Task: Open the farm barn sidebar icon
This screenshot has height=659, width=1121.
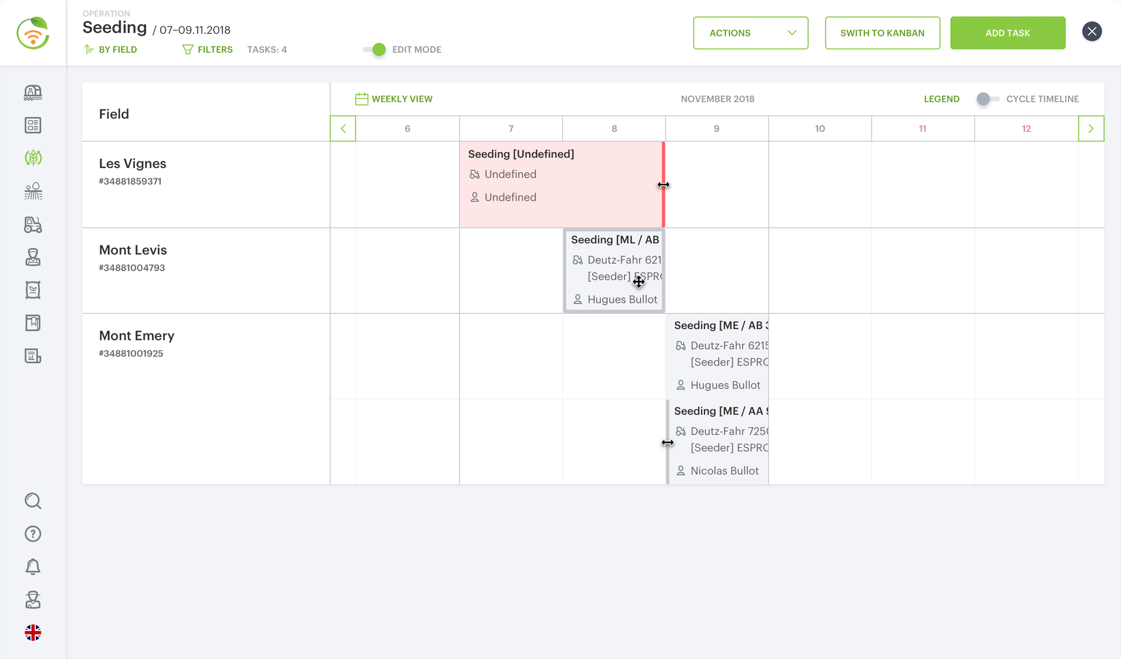Action: click(x=33, y=92)
